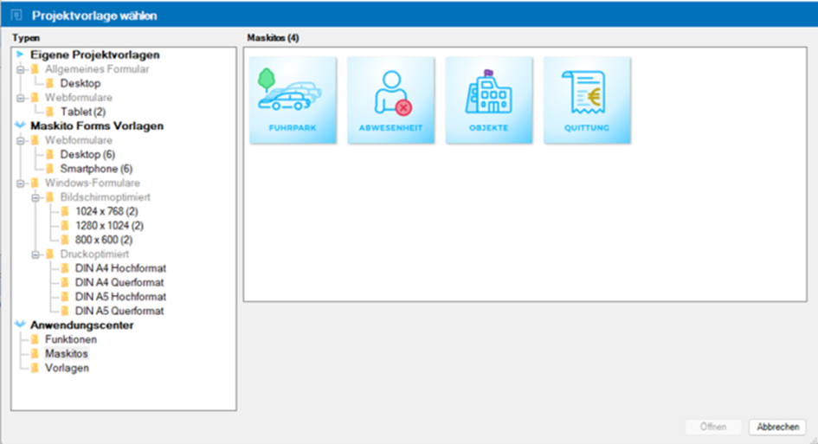Click the Maskitos folder icon in tree

click(35, 354)
